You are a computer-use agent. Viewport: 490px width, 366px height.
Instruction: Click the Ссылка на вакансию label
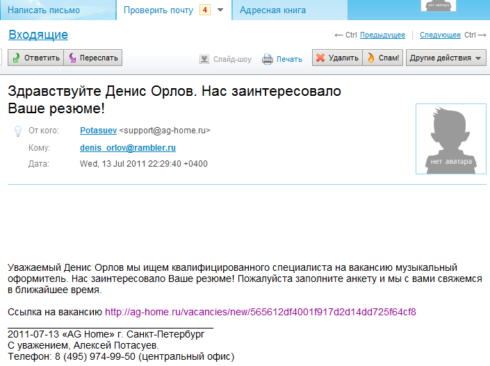click(55, 312)
